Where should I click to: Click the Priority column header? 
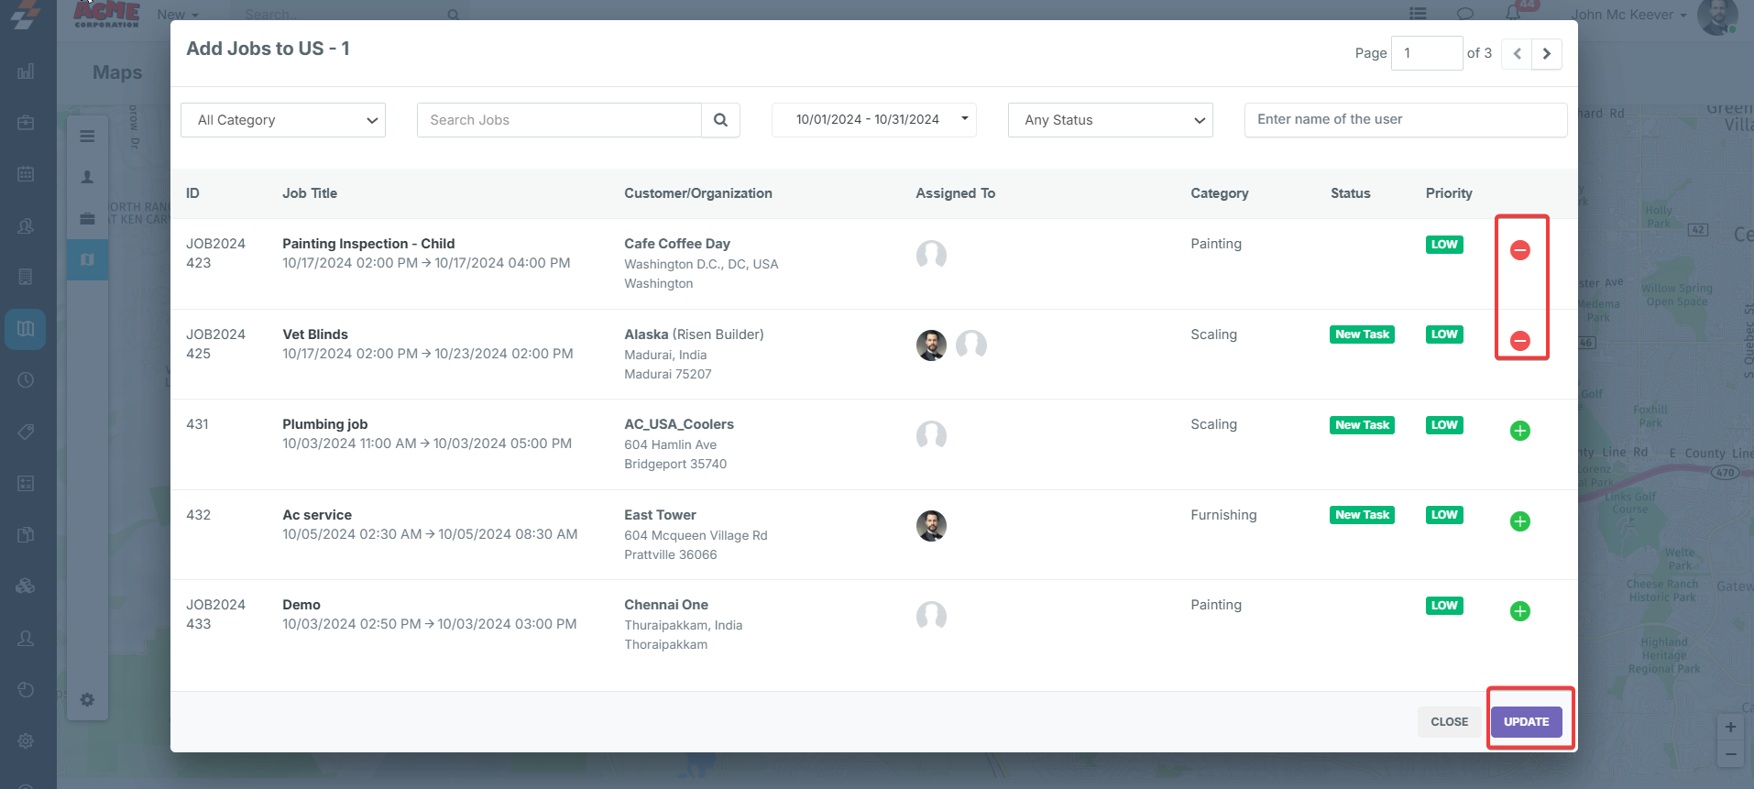click(1448, 193)
